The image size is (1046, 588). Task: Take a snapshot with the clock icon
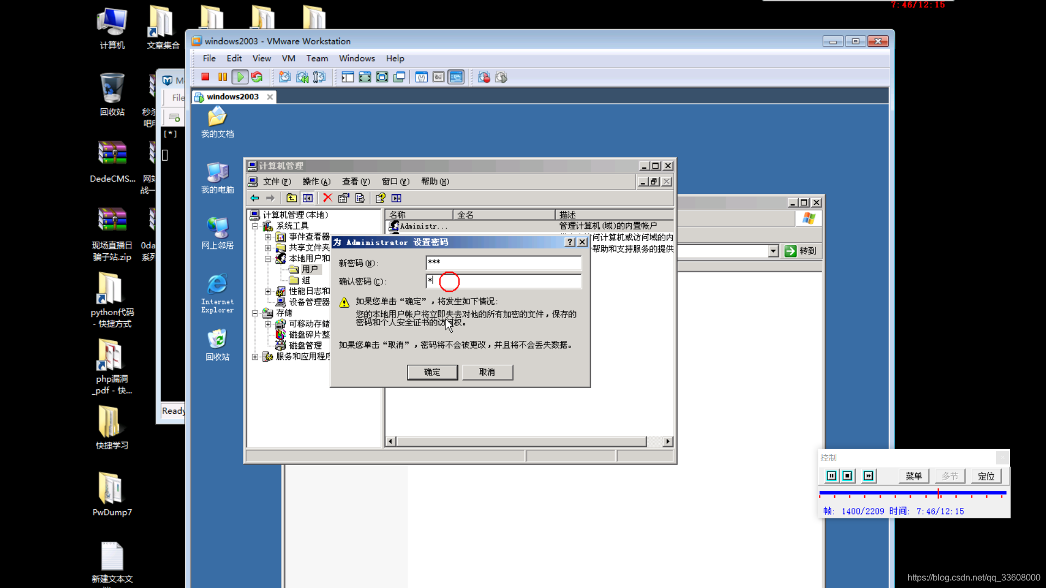285,77
